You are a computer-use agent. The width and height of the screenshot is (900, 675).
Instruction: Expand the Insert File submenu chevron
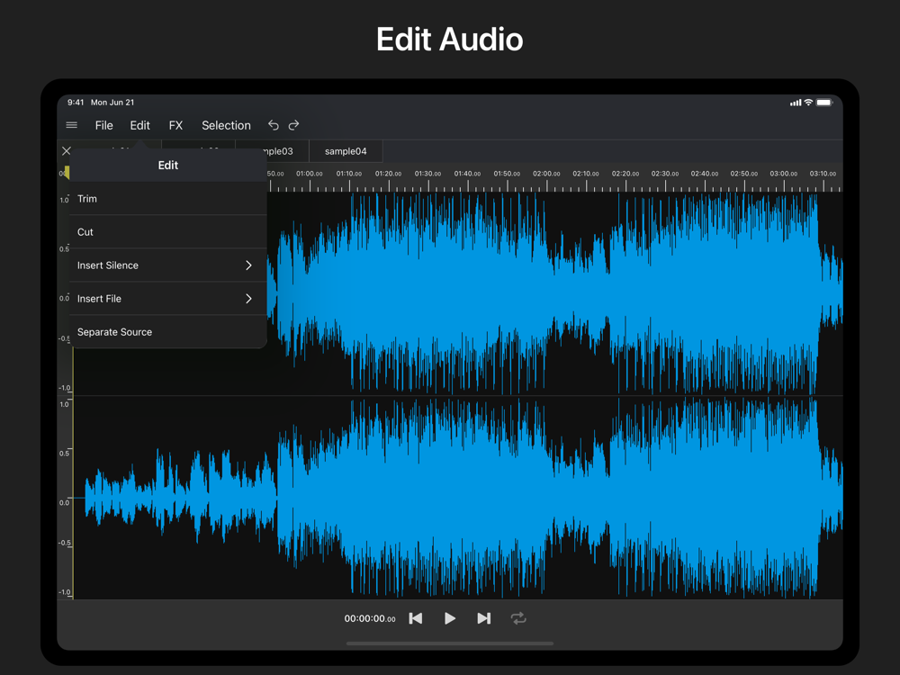248,299
